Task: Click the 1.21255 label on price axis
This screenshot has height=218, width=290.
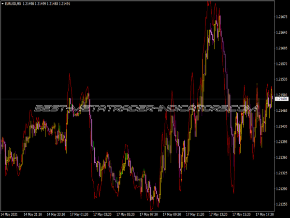Action: click(x=281, y=204)
